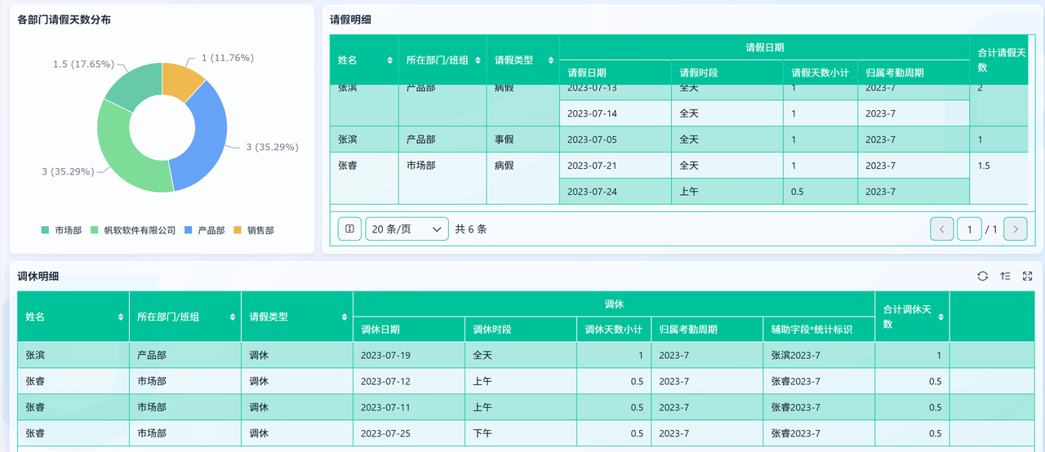Click 张睿 name cell in 请假明细
This screenshot has width=1045, height=452.
[364, 178]
